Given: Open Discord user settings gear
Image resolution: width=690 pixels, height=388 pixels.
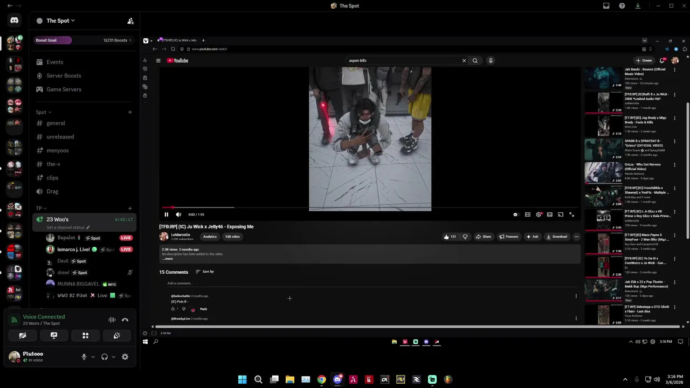Looking at the screenshot, I should tap(125, 357).
